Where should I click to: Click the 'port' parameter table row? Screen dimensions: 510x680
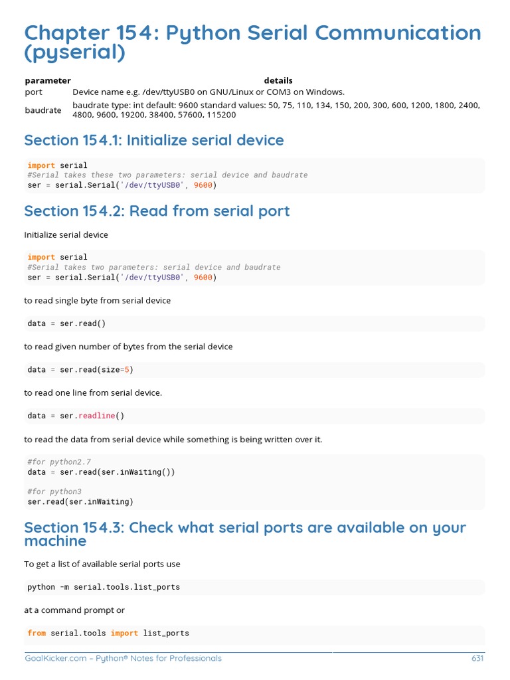[253, 92]
